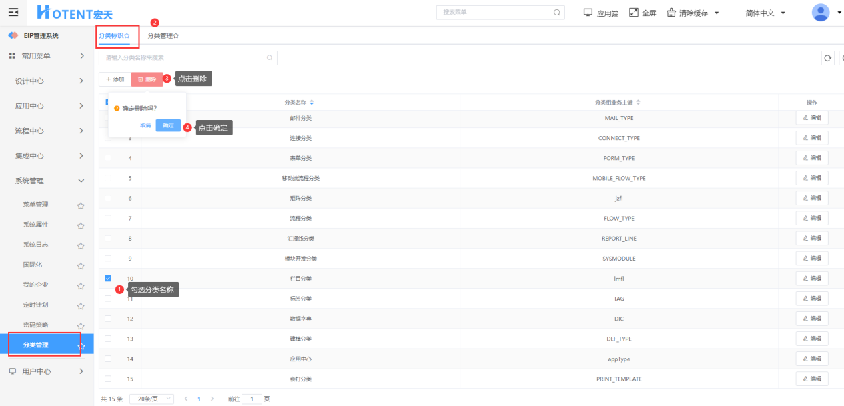Check the row 7 流程分类 checkbox
Screen dimensions: 844x406
(x=108, y=218)
